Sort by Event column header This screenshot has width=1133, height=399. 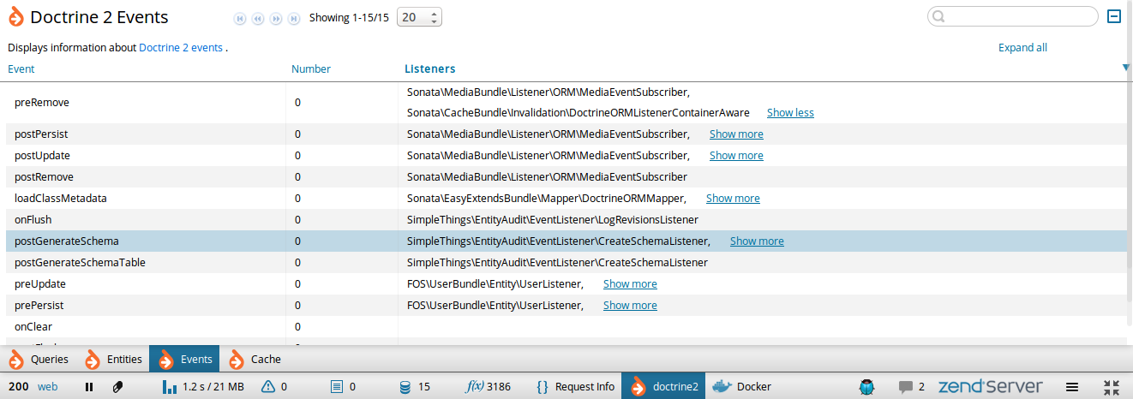point(21,69)
